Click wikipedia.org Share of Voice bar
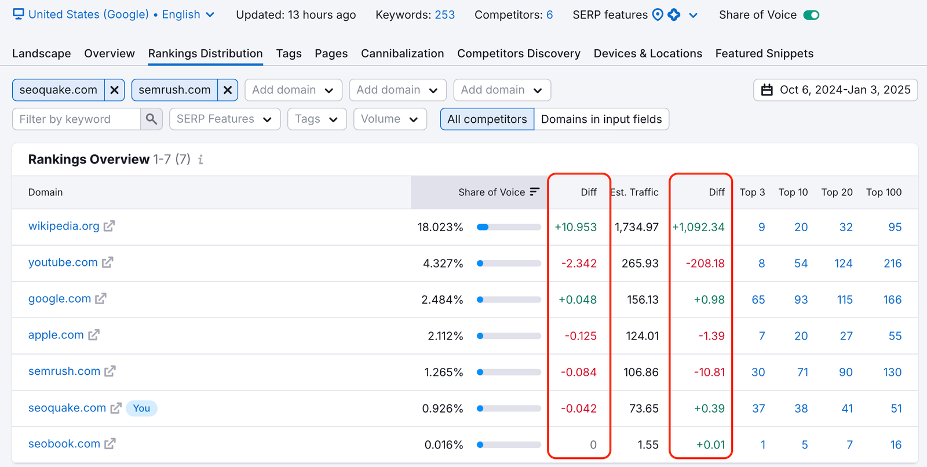The width and height of the screenshot is (927, 467). [x=508, y=227]
